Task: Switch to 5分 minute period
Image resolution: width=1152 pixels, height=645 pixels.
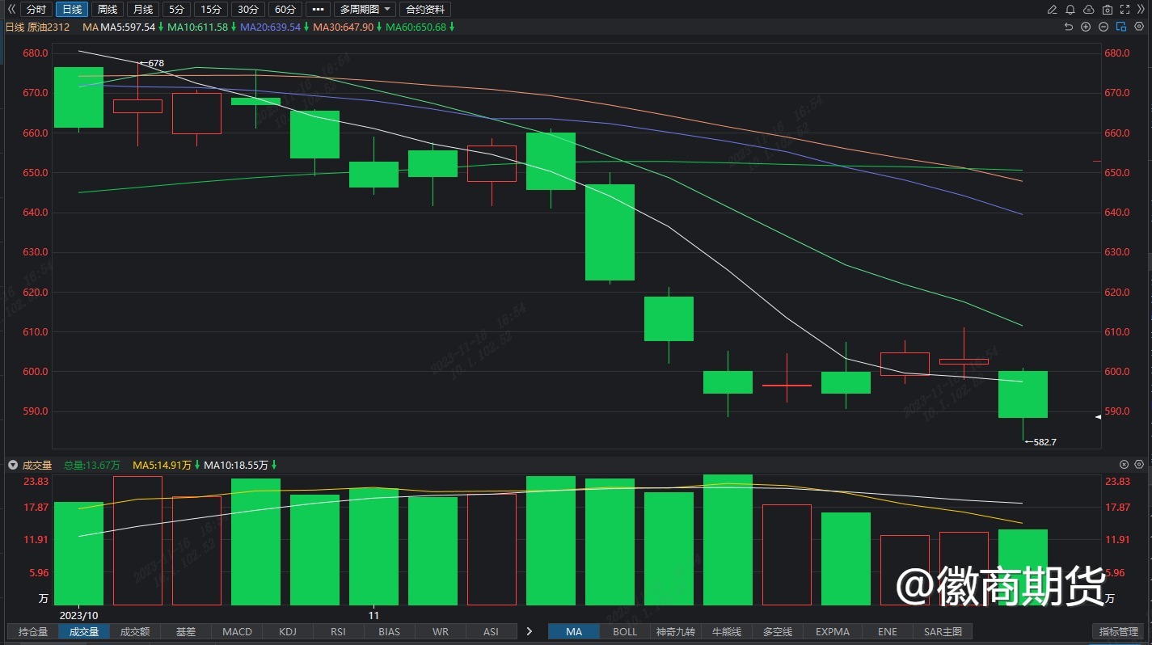Action: [176, 10]
